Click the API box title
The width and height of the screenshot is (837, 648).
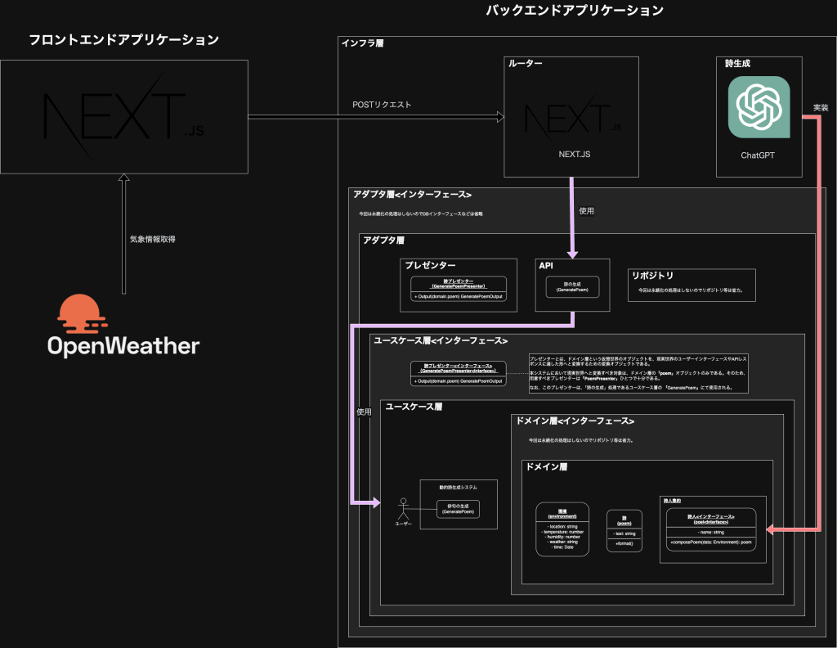click(545, 266)
